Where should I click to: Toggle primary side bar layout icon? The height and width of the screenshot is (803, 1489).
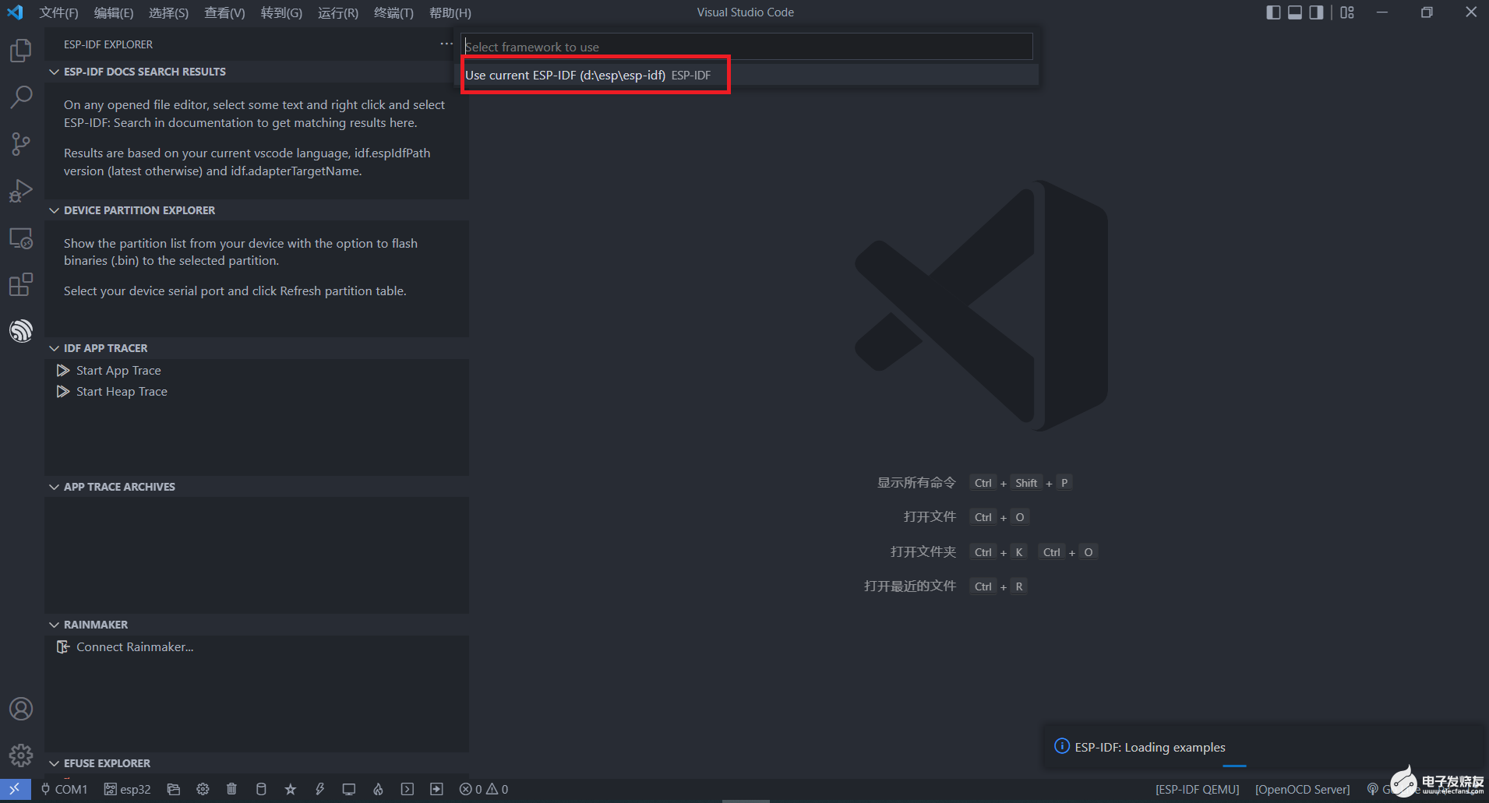(1273, 12)
